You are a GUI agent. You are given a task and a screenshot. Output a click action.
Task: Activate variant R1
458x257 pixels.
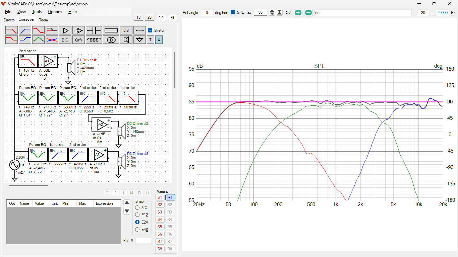click(170, 197)
